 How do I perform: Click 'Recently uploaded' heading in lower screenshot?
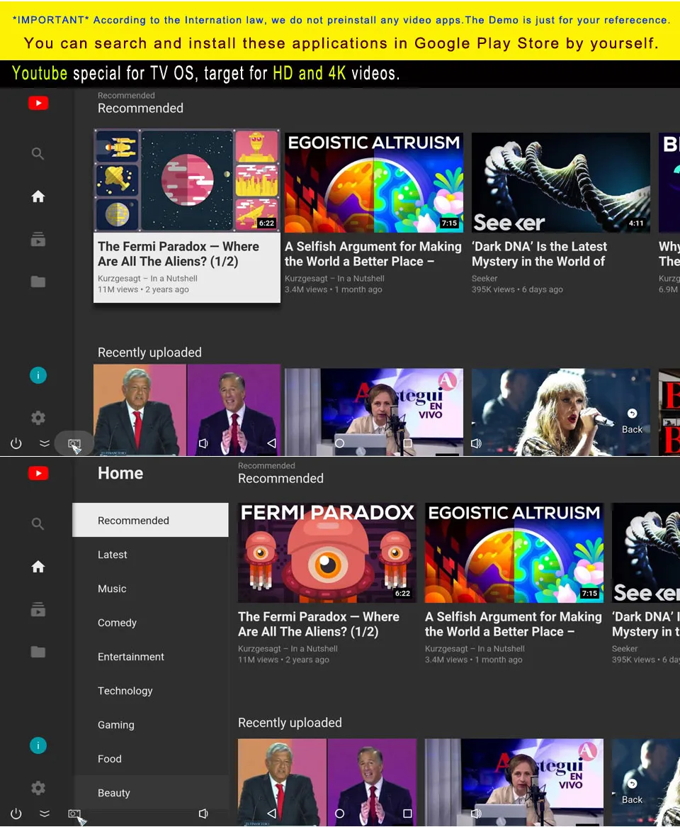290,723
